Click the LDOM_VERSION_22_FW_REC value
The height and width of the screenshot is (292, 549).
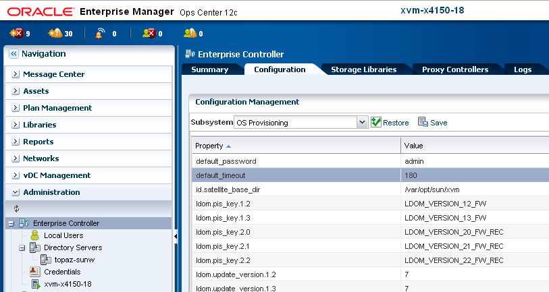454,260
